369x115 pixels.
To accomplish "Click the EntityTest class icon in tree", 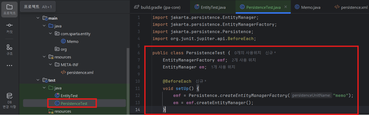I will pos(57,96).
